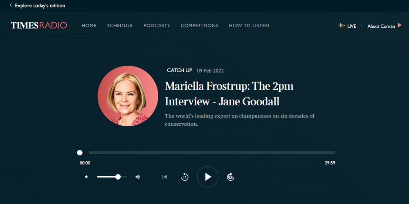Image resolution: width=409 pixels, height=204 pixels.
Task: Click the back chevron beside Explore today's edition
Action: [11, 6]
